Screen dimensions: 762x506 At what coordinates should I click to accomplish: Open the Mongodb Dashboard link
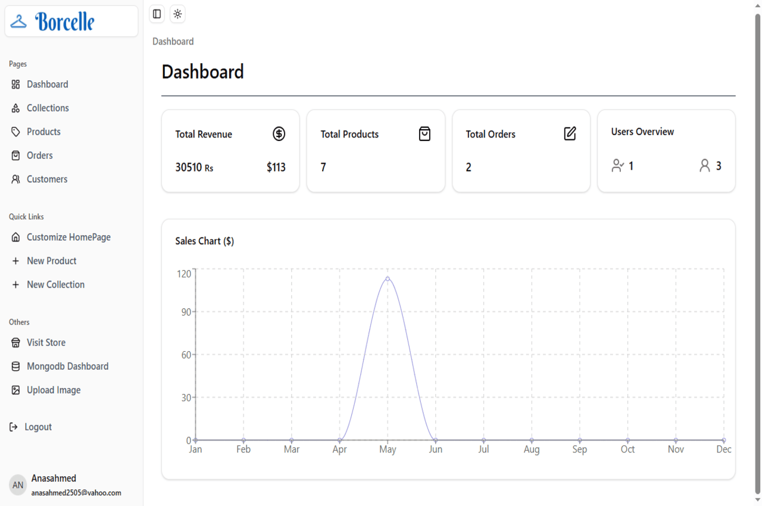67,366
